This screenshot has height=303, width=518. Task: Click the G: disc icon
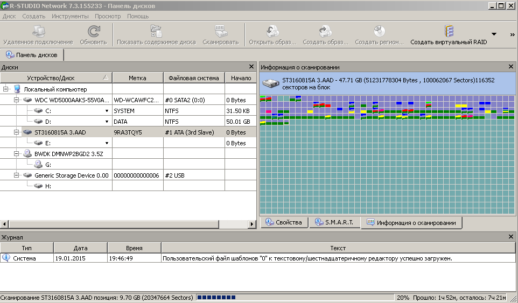coord(38,164)
